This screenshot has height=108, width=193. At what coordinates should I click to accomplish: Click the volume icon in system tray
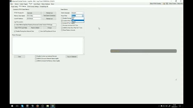coord(166,106)
